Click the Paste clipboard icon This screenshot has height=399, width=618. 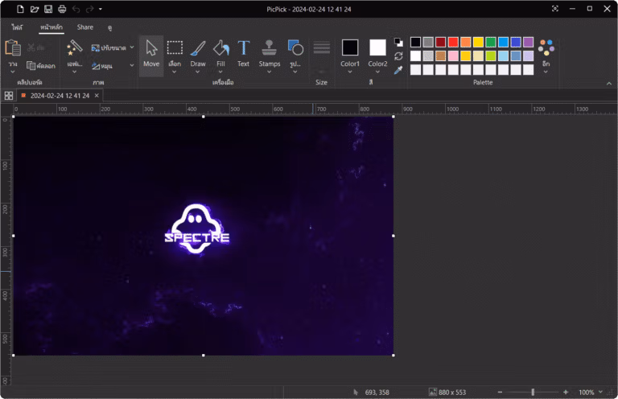point(13,48)
